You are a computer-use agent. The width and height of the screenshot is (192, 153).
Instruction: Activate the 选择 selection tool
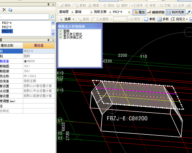[x=65, y=19]
